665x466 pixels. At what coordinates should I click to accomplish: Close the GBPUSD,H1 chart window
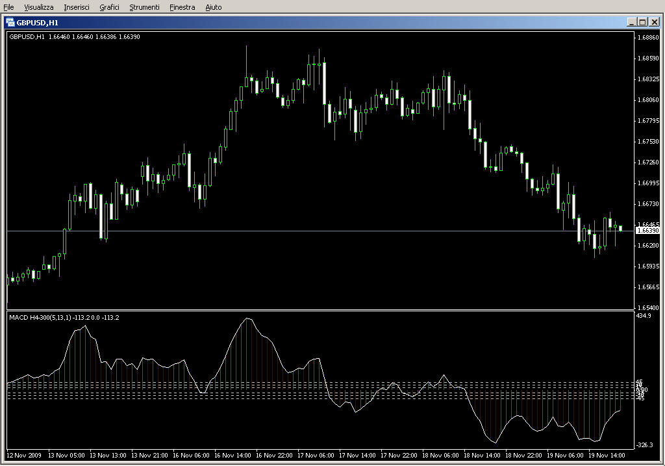click(x=655, y=22)
